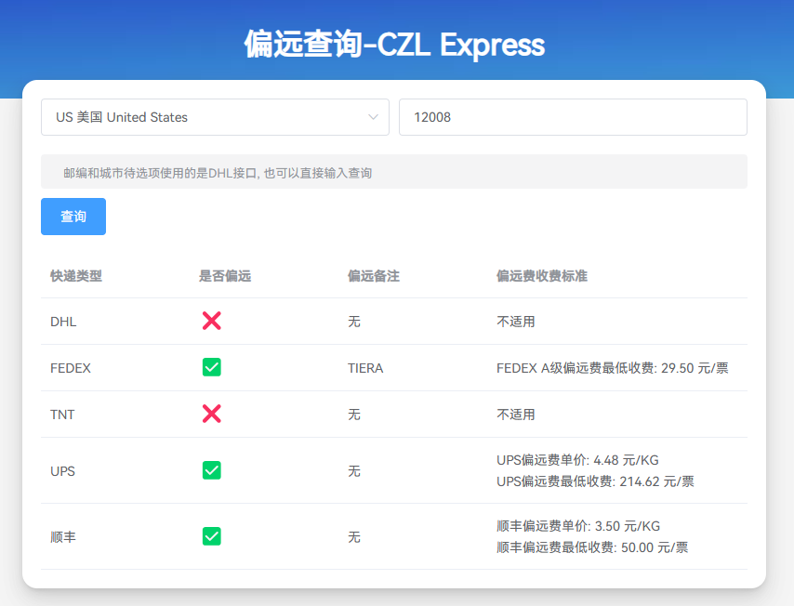
Task: Click the 顺丰偏远费最低收费 50.00 line
Action: [592, 547]
